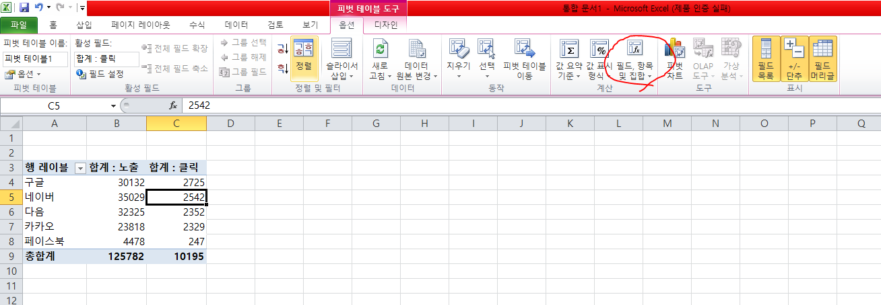Viewport: 881px width, 305px height.
Task: Open the Name Box dropdown arrow
Action: click(x=113, y=105)
